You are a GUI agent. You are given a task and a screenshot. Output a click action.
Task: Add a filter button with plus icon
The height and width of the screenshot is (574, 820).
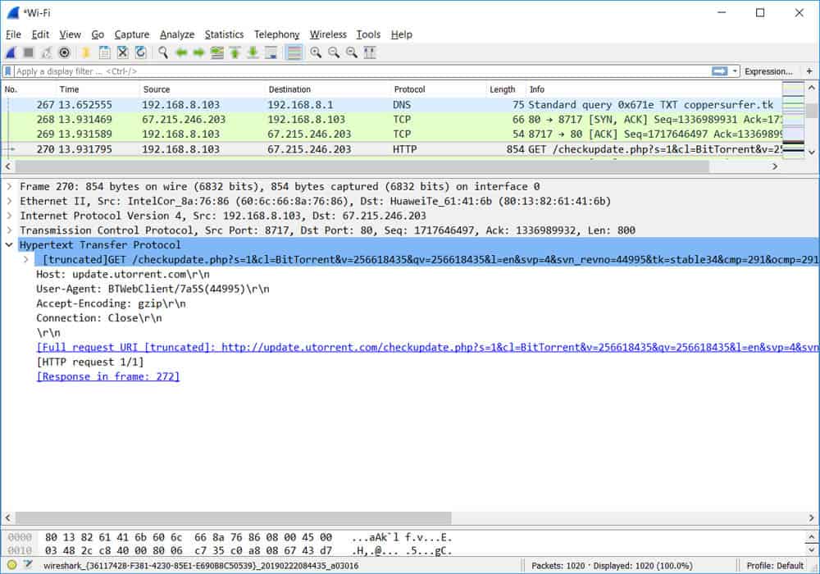(x=809, y=71)
